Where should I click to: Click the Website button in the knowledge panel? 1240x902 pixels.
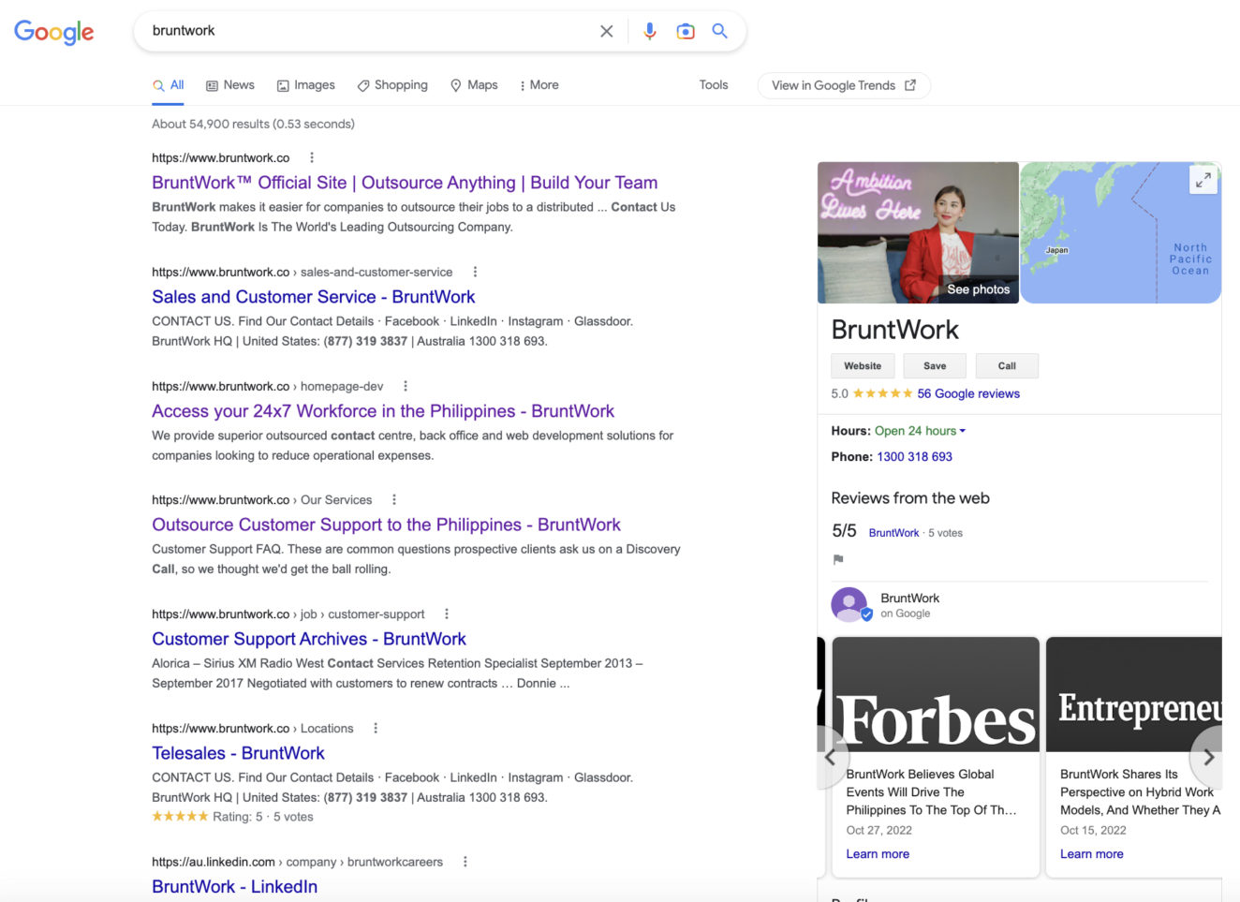click(862, 365)
